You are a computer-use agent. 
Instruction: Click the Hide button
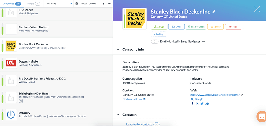[x=233, y=27]
